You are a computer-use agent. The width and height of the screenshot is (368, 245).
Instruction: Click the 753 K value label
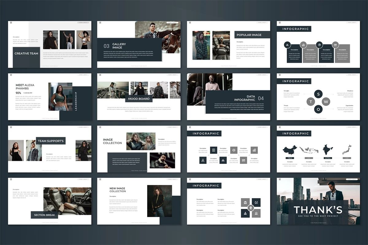click(x=290, y=158)
